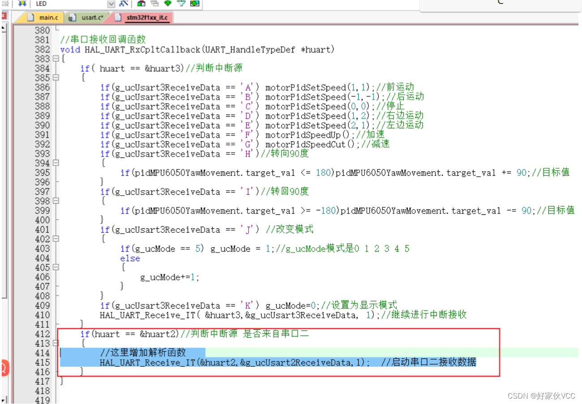This screenshot has height=404, width=582.
Task: Click the 'if( huart == &huart3)' condition
Action: coord(132,68)
